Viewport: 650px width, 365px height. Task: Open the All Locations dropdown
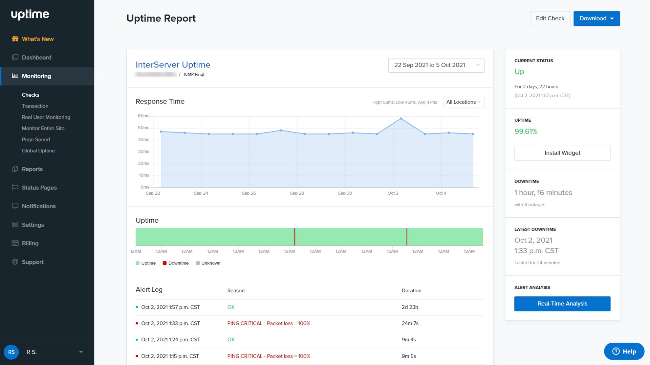coord(463,102)
